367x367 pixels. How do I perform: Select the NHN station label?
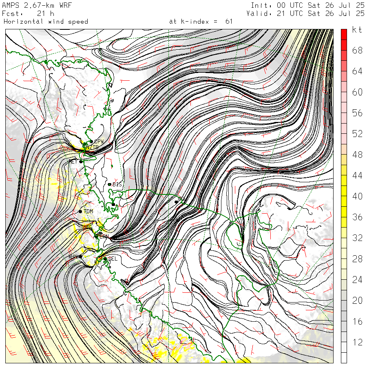pyautogui.click(x=73, y=256)
